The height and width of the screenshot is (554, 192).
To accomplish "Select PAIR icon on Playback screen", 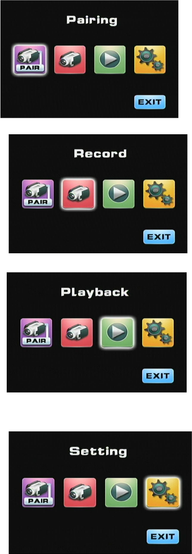I will pos(36,333).
